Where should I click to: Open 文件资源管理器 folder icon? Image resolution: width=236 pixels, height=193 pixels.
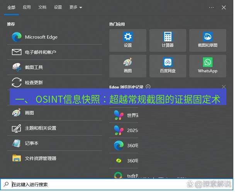pos(17,158)
